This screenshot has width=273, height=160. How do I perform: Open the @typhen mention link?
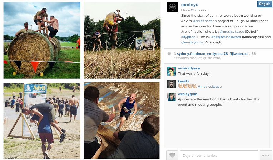click(x=188, y=37)
